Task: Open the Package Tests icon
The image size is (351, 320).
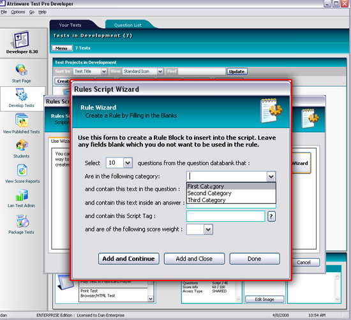Action: tap(22, 221)
